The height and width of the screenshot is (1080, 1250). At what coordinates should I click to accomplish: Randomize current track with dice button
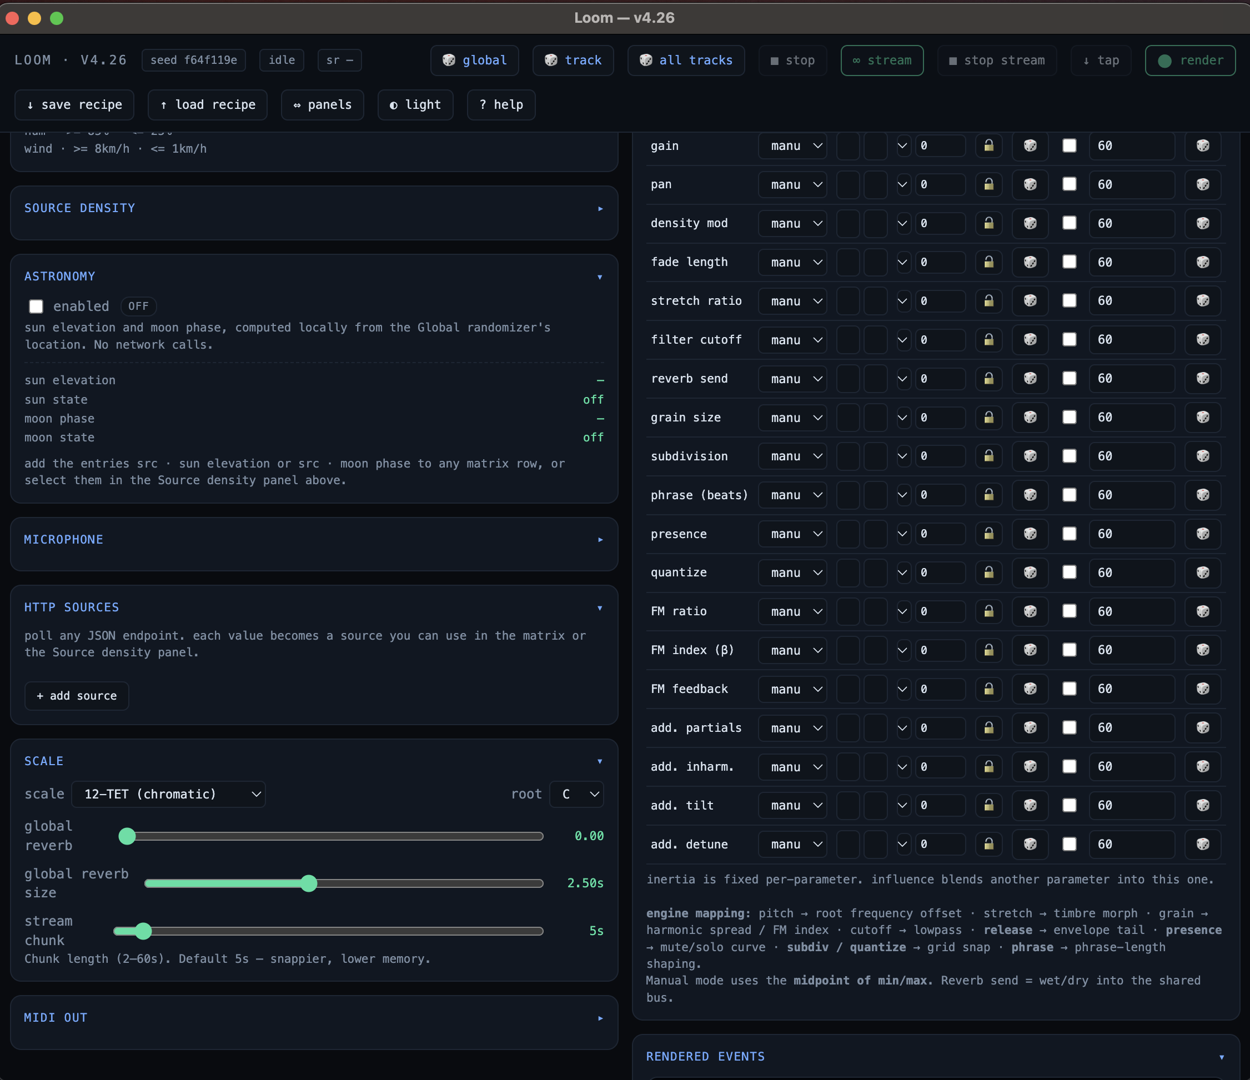pos(573,61)
